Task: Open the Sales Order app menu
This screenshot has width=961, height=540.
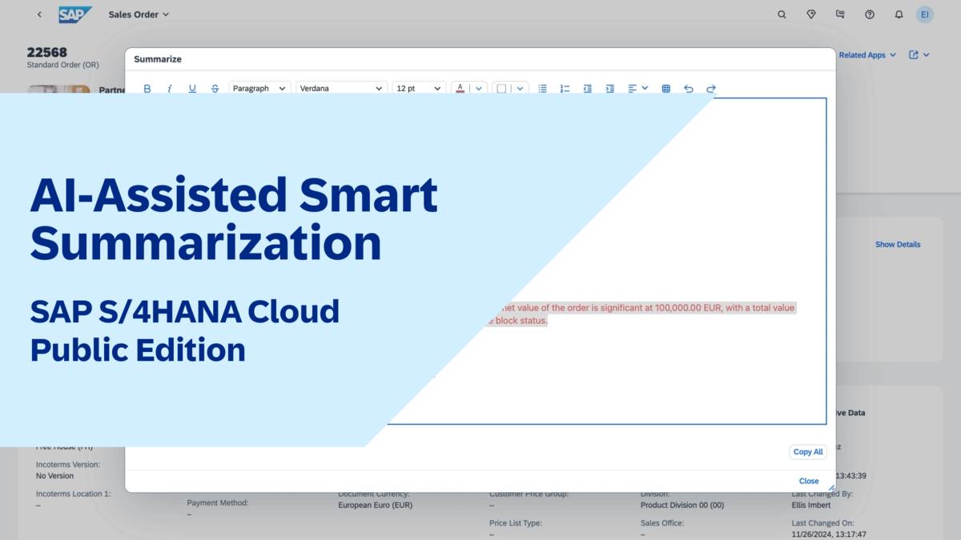Action: [x=139, y=14]
